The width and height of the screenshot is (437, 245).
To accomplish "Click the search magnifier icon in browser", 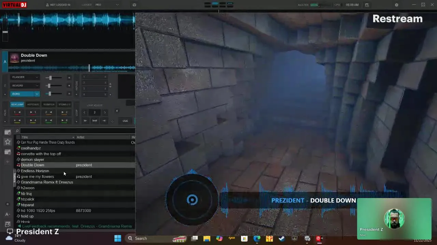I will [17, 131].
